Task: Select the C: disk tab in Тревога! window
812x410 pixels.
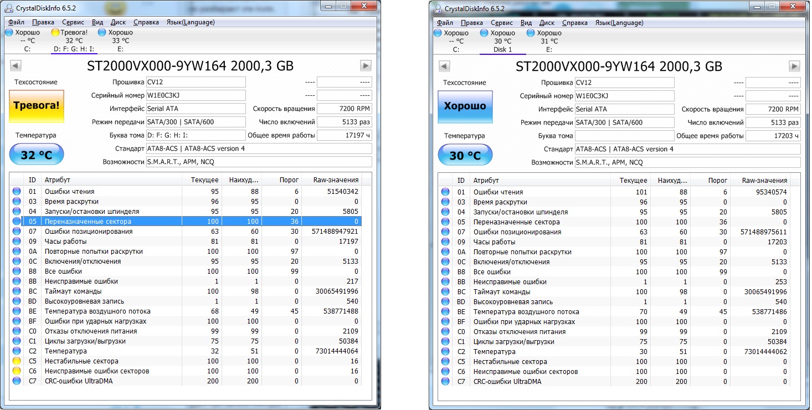Action: coord(27,40)
